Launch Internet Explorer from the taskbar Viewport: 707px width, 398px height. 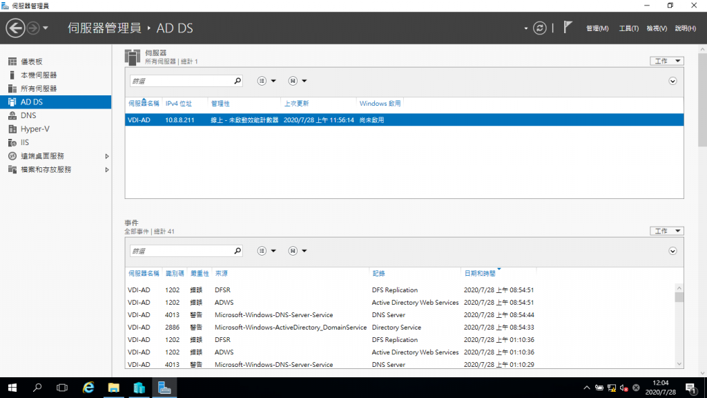(x=88, y=388)
